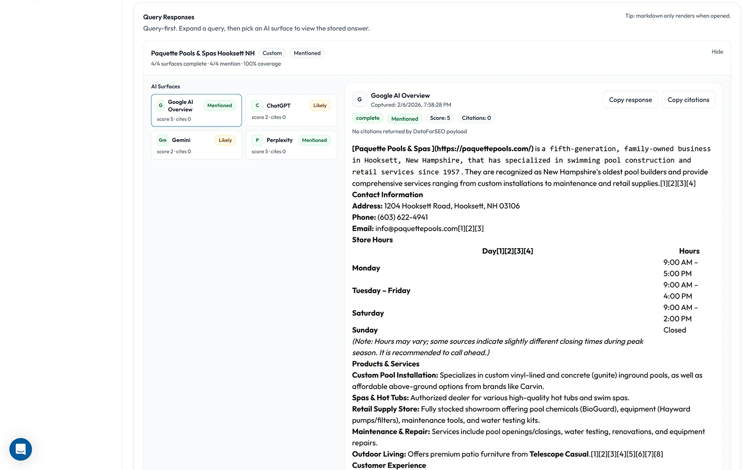Click the Gemini Gm icon
This screenshot has height=470, width=752.
163,140
